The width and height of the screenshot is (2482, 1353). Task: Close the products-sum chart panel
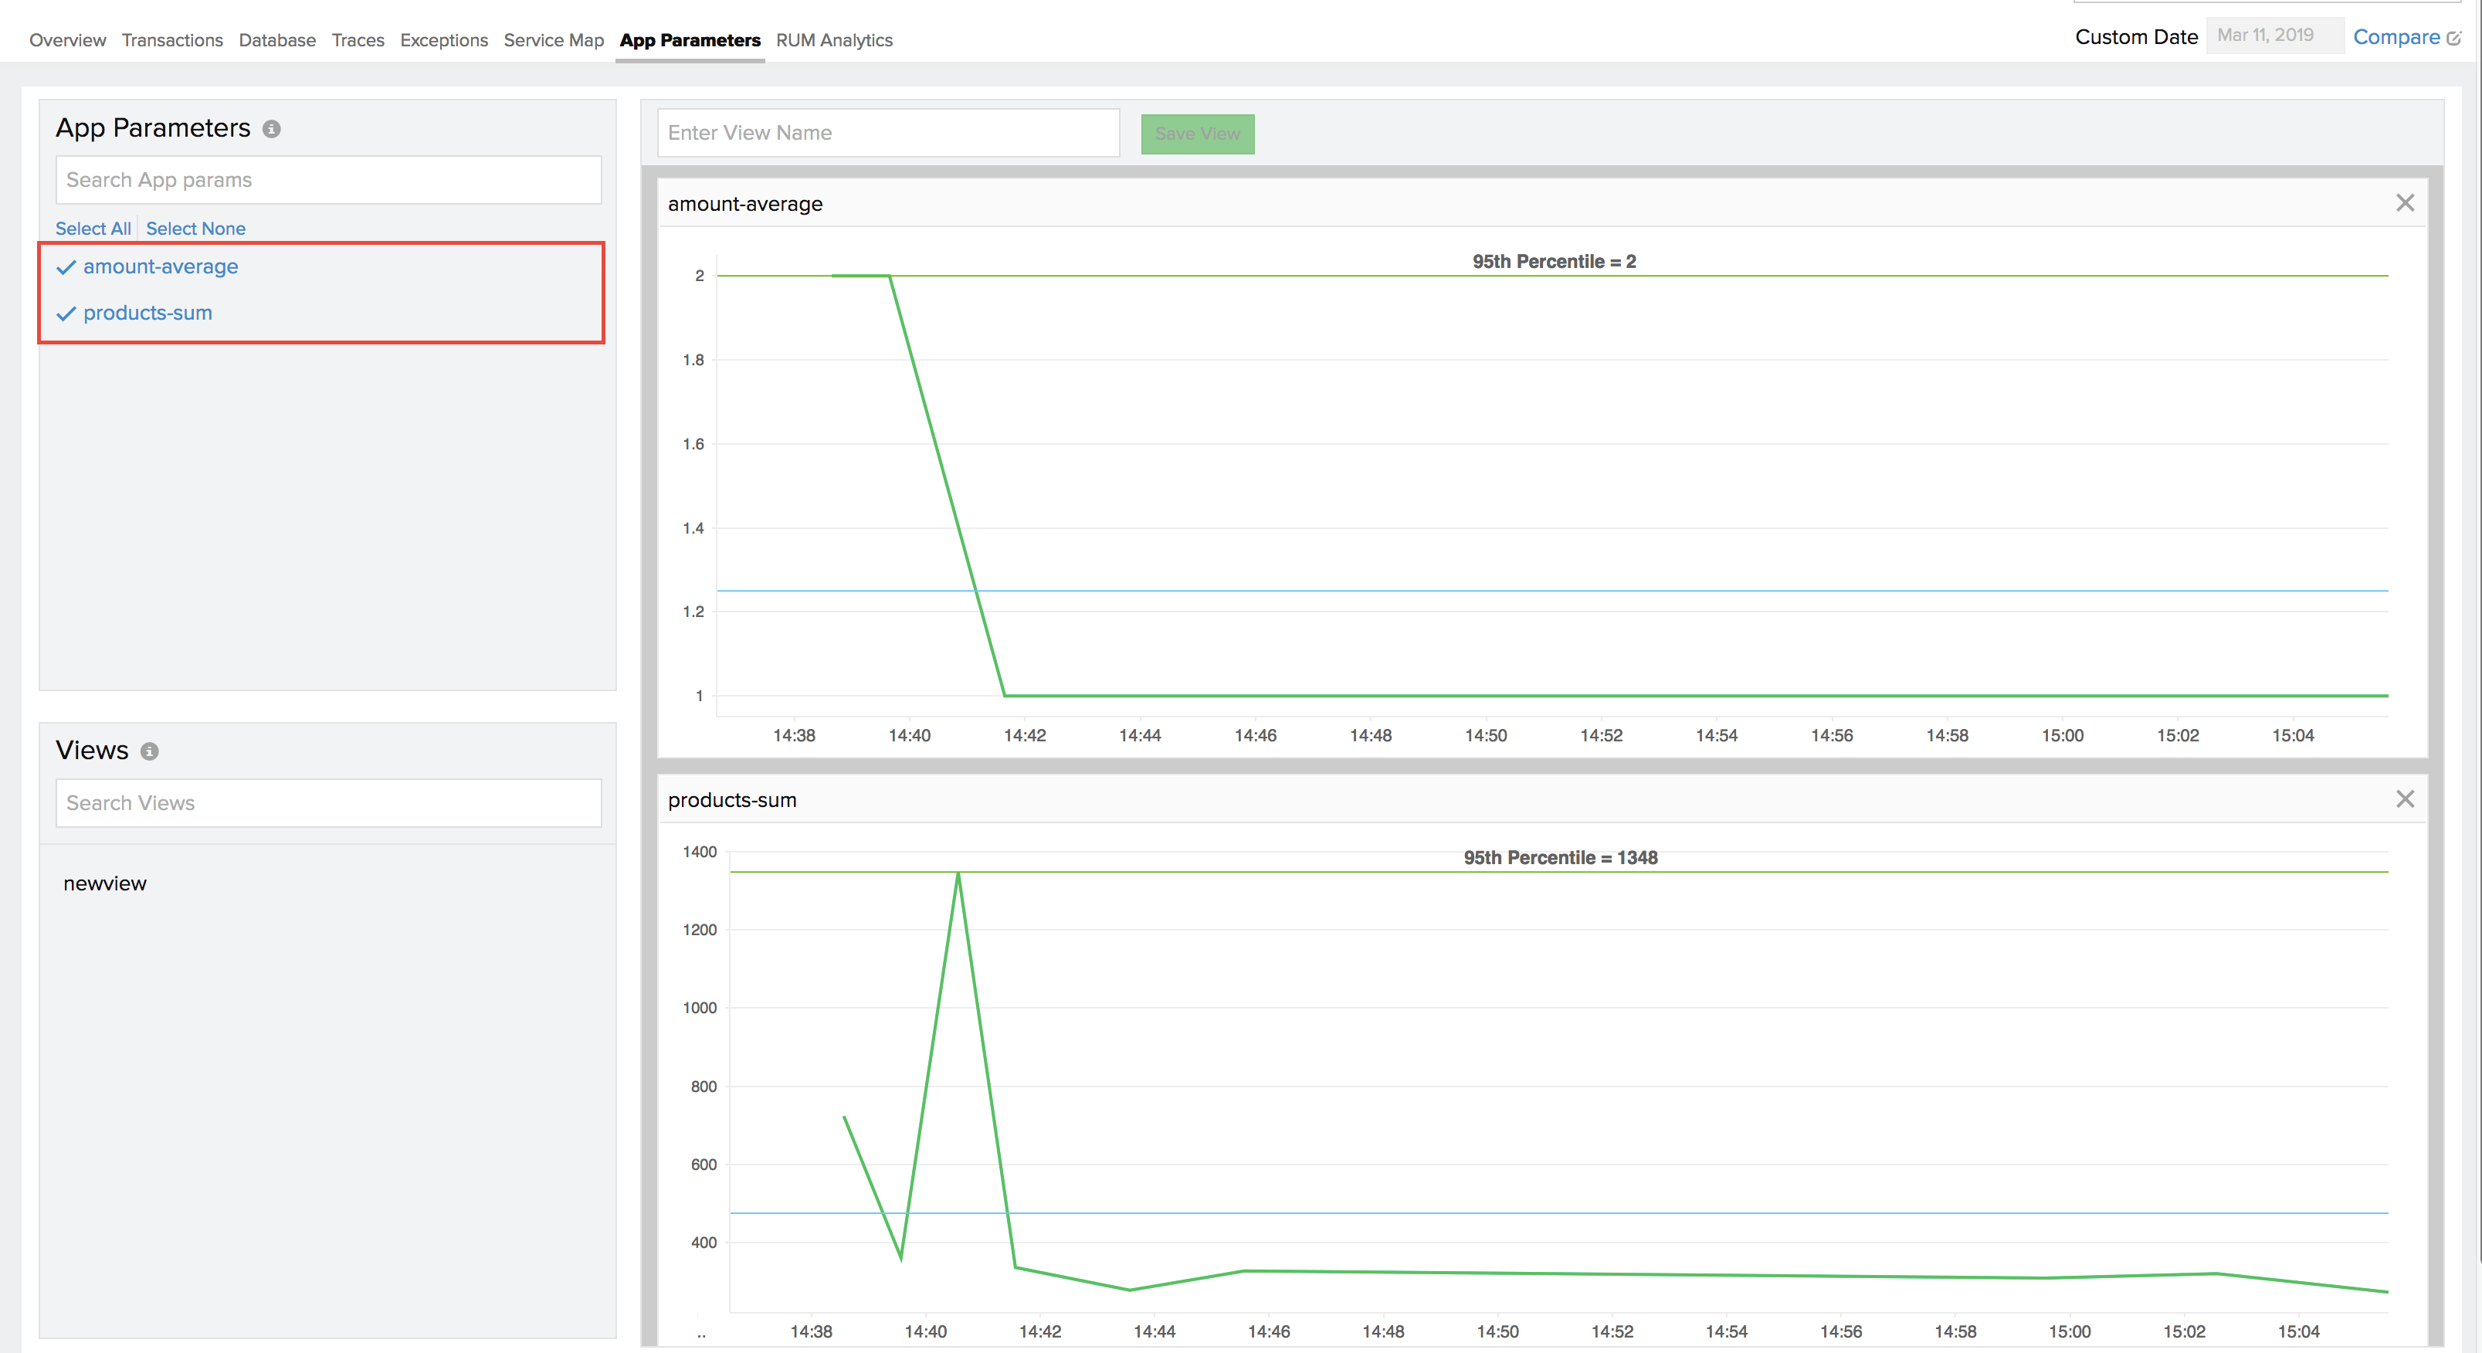pos(2405,799)
